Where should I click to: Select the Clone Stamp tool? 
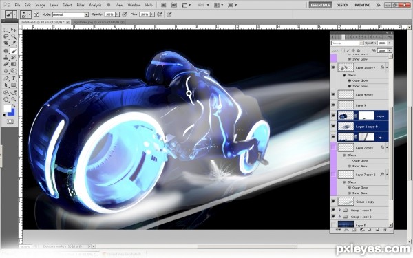coord(6,57)
